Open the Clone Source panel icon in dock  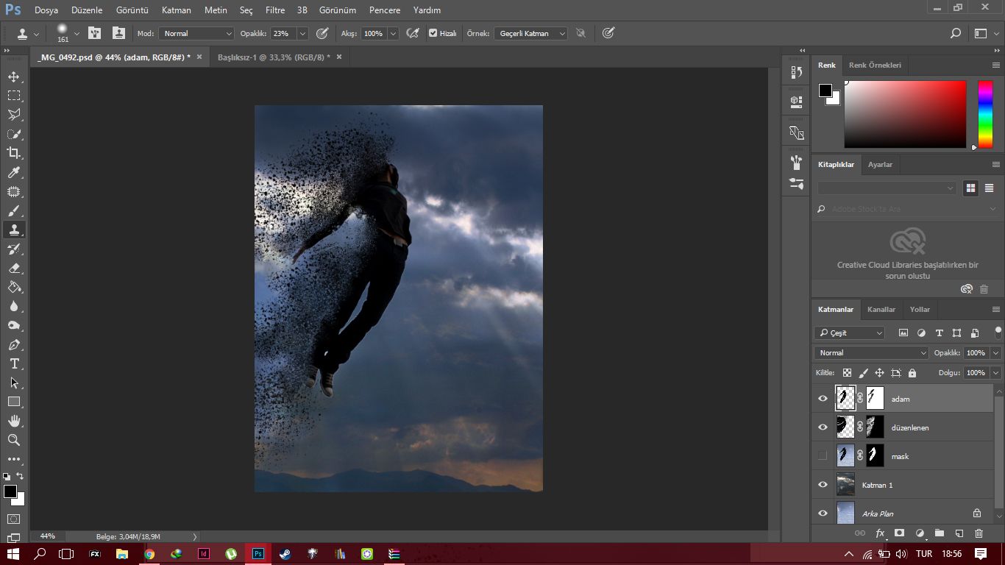click(796, 132)
